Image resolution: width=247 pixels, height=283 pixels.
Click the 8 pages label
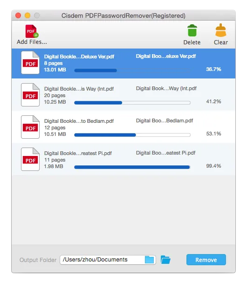click(53, 64)
